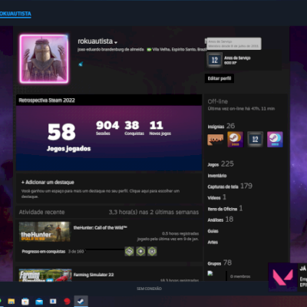The width and height of the screenshot is (307, 307).
Task: Click the 11 Novos jogos stat
Action: click(x=160, y=128)
